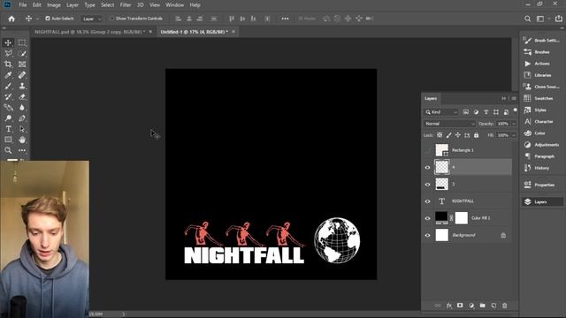Hide the Color Fill 1 layer
The height and width of the screenshot is (318, 566).
(x=428, y=218)
